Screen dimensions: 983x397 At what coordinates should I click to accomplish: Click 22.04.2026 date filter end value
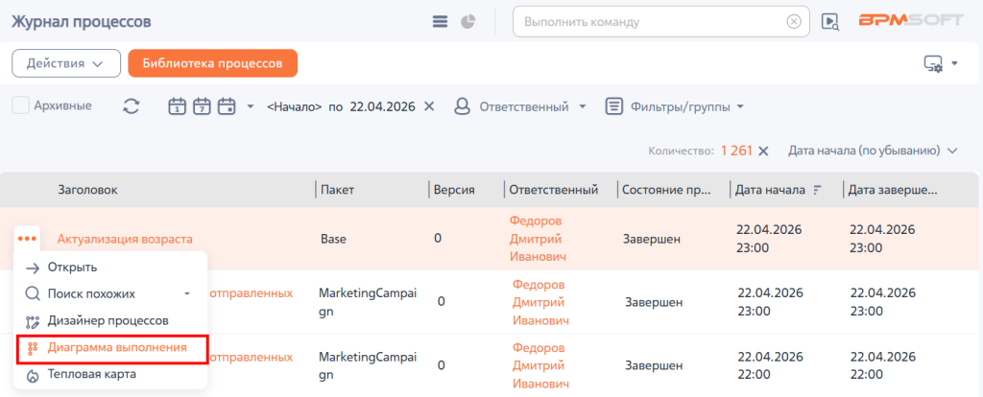(382, 107)
